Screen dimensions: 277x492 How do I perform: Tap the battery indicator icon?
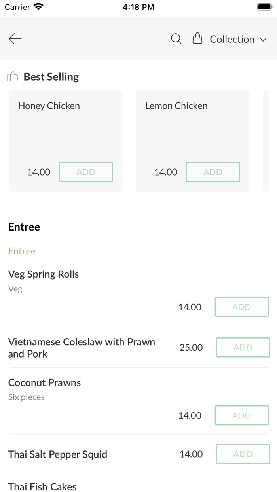point(264,7)
